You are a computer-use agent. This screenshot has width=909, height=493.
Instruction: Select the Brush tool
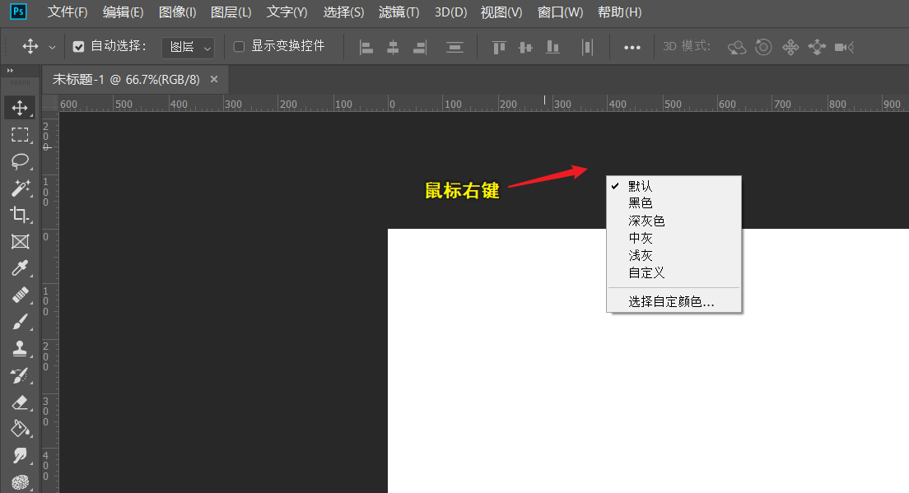pyautogui.click(x=21, y=322)
